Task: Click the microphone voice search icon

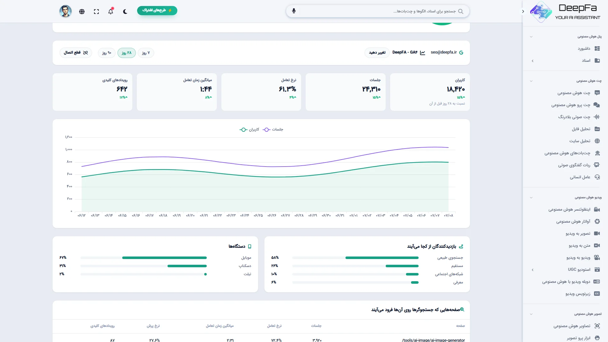Action: click(x=294, y=11)
